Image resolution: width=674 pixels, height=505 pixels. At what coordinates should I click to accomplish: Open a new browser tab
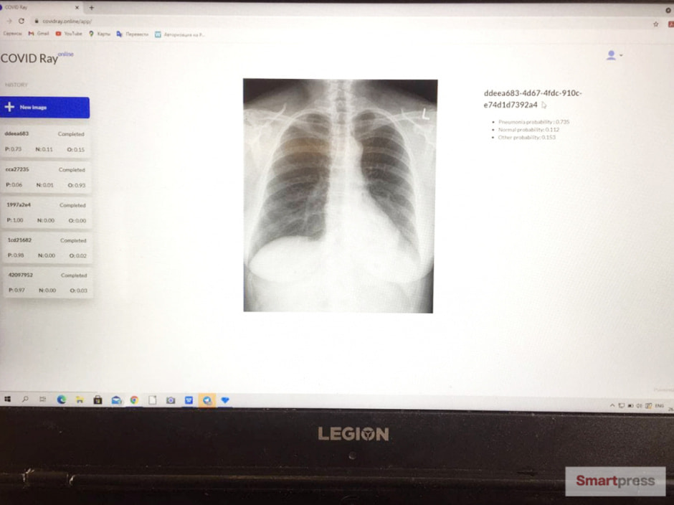[92, 7]
